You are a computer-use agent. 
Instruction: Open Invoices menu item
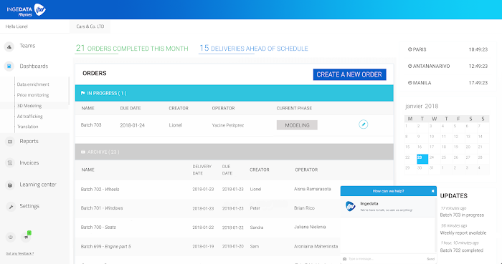pos(29,162)
